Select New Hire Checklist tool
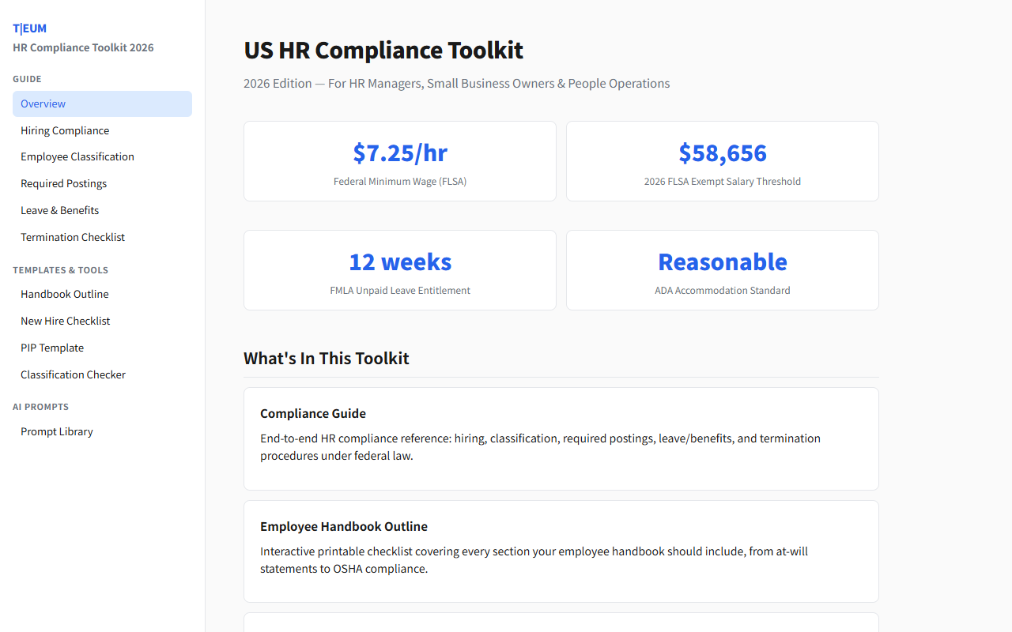The height and width of the screenshot is (632, 1012). click(x=65, y=321)
